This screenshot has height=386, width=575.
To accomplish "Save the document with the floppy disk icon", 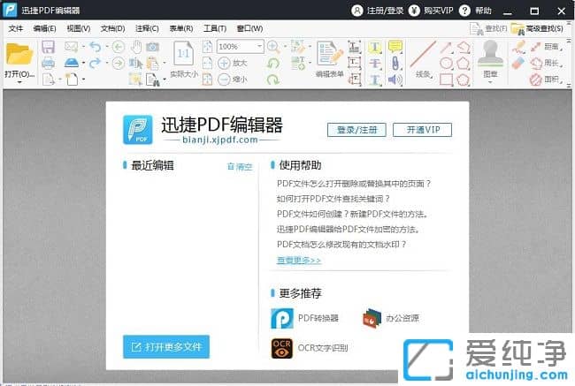I will pos(48,47).
